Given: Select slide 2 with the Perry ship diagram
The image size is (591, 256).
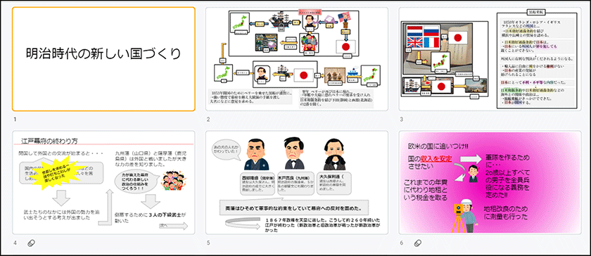Looking at the screenshot, I should coord(297,59).
